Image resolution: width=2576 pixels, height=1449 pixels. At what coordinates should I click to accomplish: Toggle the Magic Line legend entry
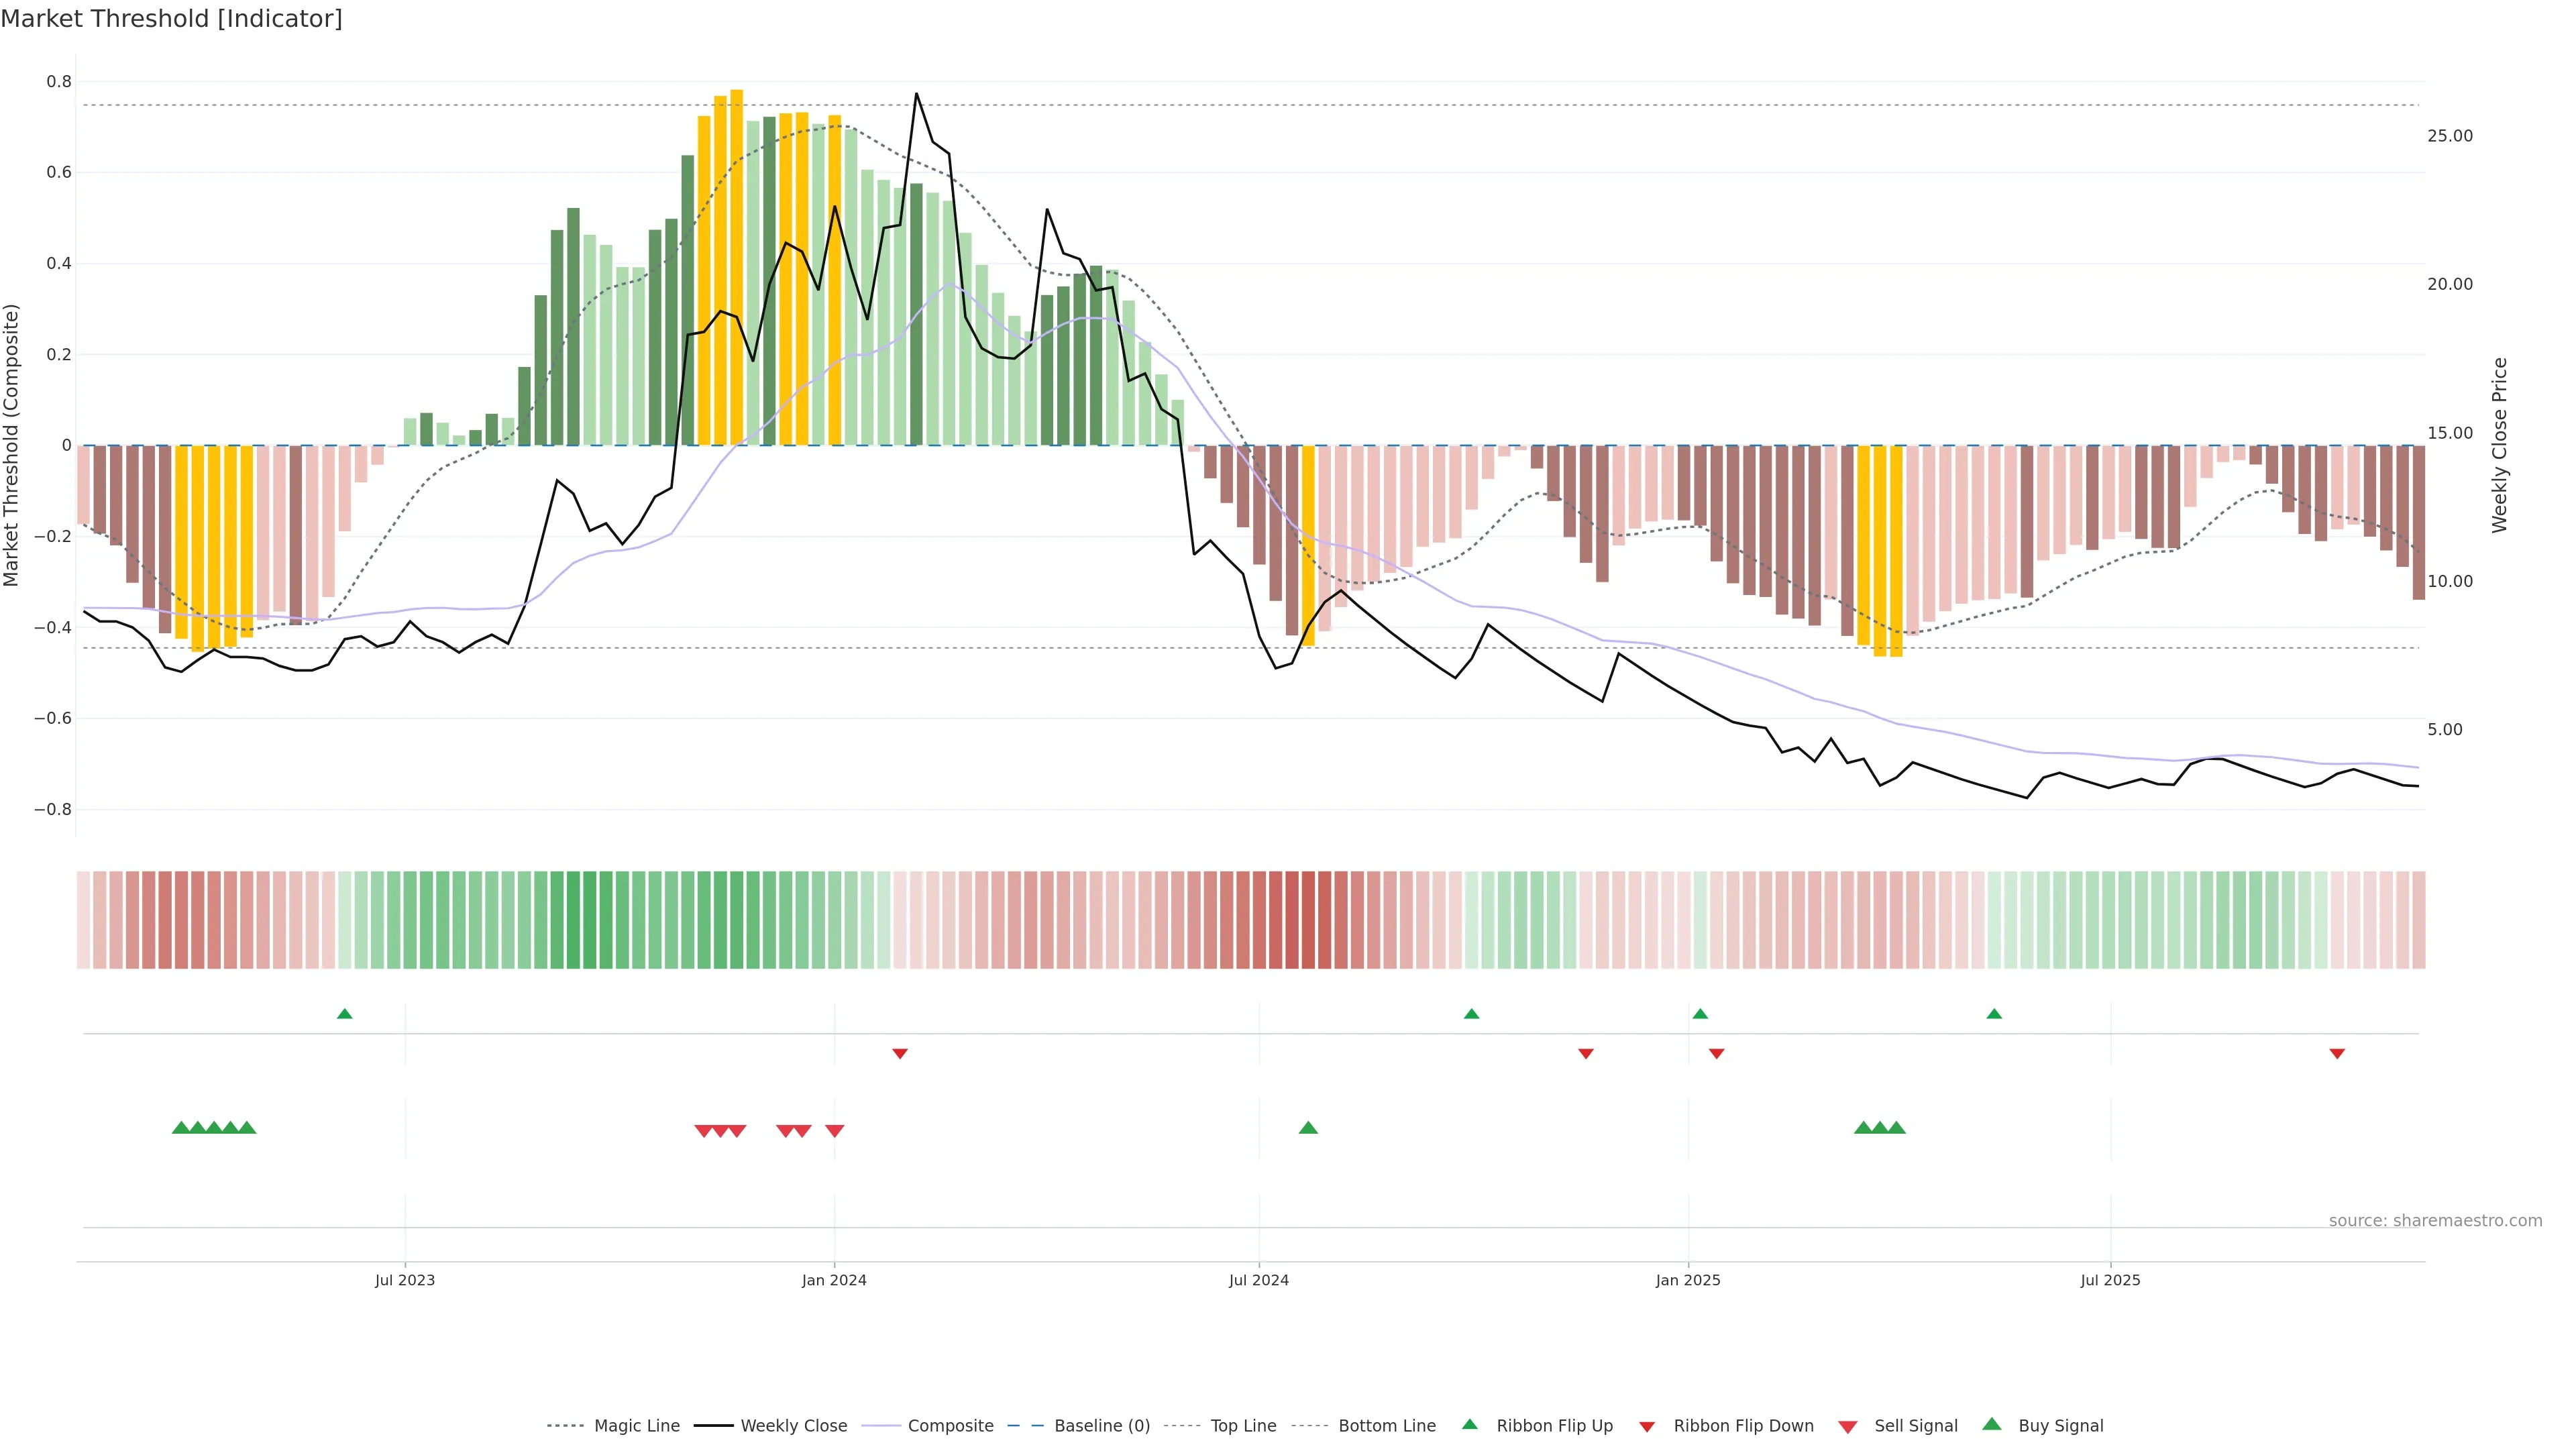636,1426
